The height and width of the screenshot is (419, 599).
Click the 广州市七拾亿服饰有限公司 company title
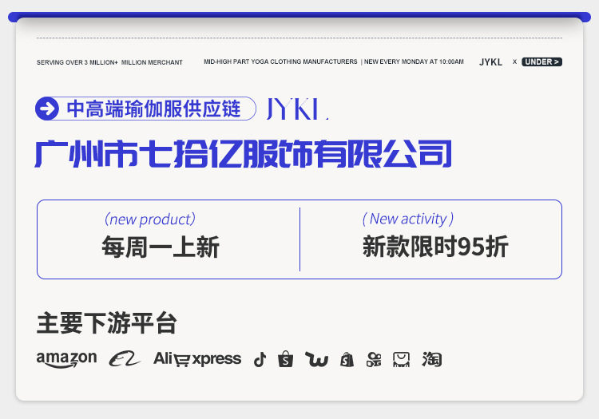(x=244, y=154)
